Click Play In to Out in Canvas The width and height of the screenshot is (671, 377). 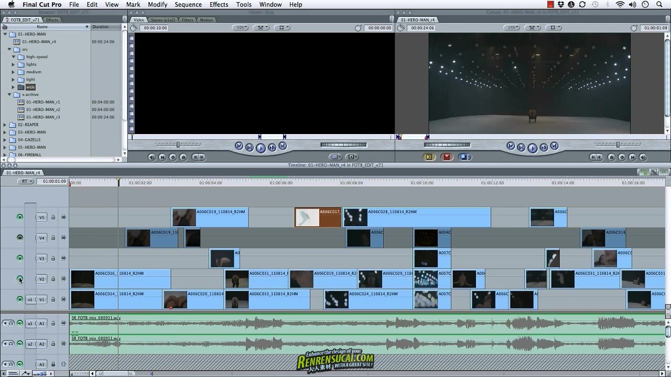[x=521, y=148]
